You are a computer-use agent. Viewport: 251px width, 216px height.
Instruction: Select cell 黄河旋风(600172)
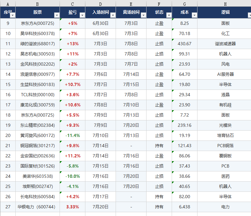(38, 135)
